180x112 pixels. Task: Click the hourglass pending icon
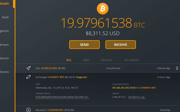[x=177, y=68]
